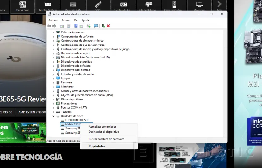Expand Controladoras de bus serie universal
The image size is (262, 168).
(x=53, y=45)
